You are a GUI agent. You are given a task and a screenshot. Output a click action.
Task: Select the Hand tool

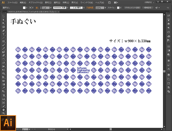pyautogui.click(x=4, y=109)
